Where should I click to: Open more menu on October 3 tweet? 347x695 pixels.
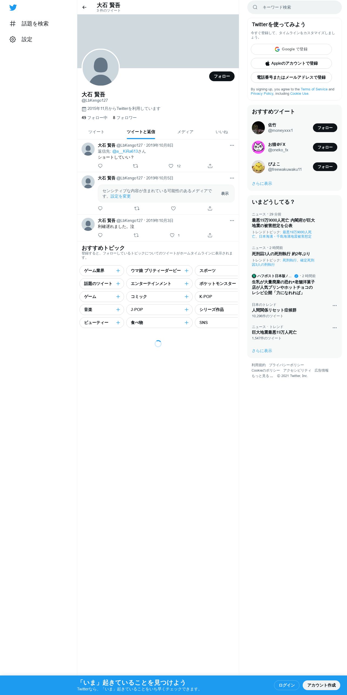point(232,221)
